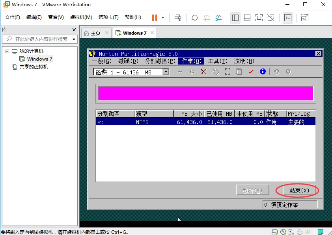Click the 類型 column header

coord(154,114)
